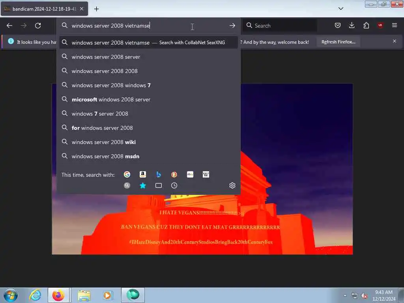This screenshot has height=303, width=404.
Task: Search this time with Wikipedia
Action: 206,174
